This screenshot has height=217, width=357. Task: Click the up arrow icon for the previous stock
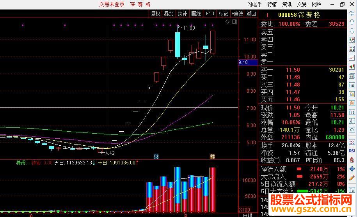coord(352,22)
